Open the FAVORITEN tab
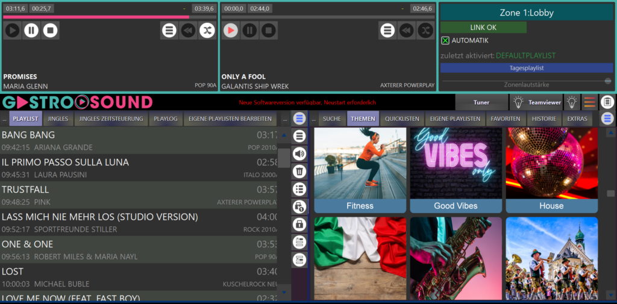 coord(505,119)
